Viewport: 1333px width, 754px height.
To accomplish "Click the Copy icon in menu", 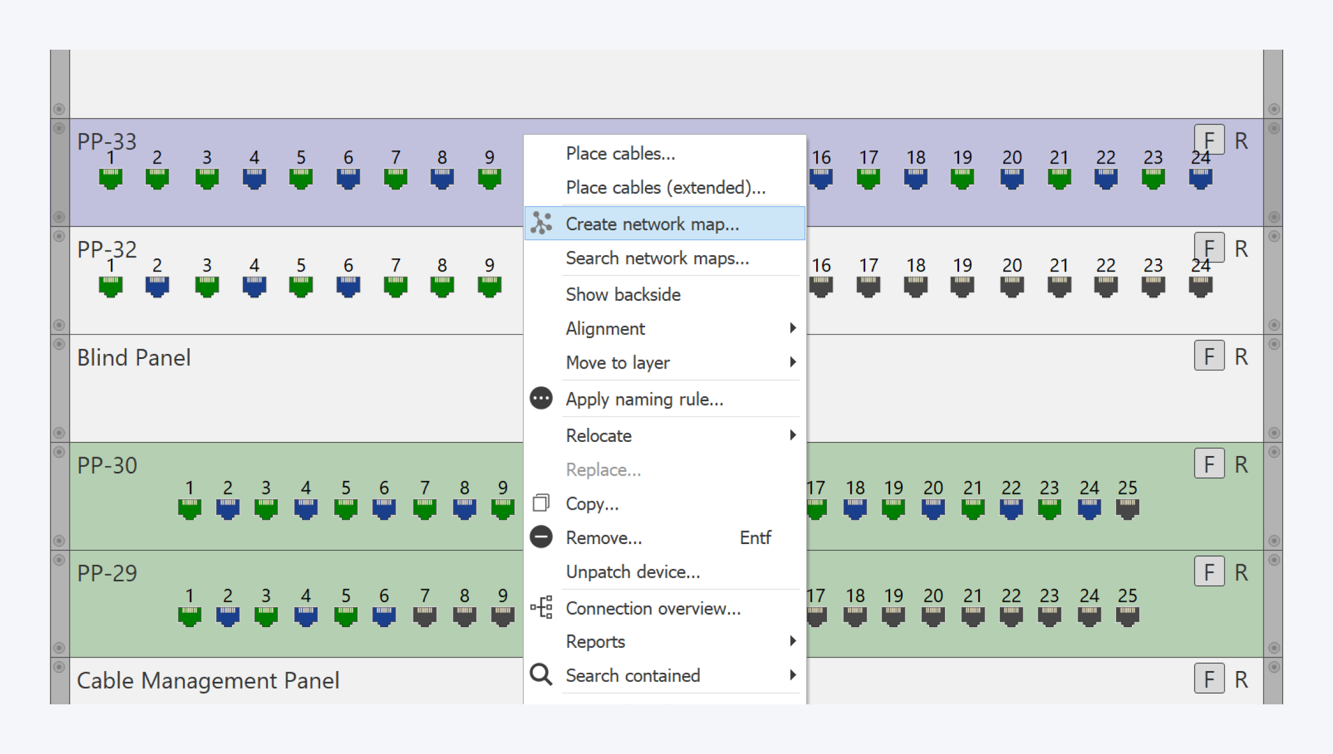I will pyautogui.click(x=541, y=503).
